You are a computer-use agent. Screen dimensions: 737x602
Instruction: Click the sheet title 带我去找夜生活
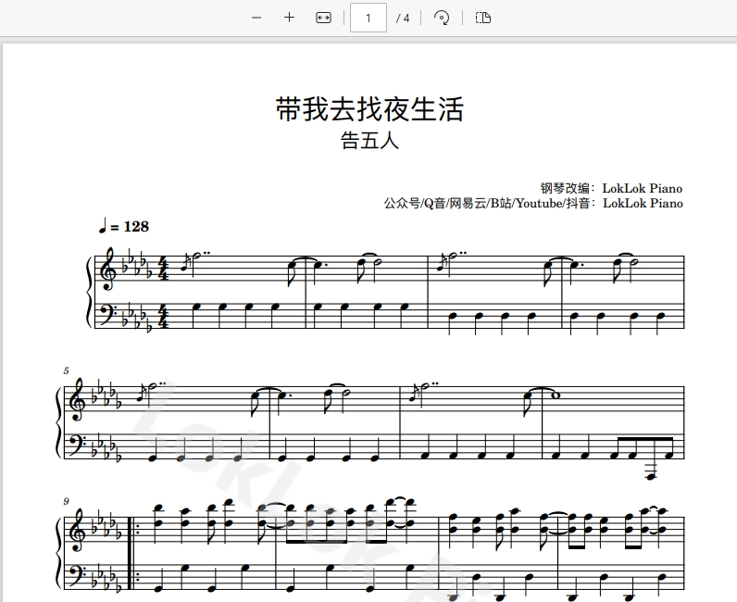click(x=370, y=109)
